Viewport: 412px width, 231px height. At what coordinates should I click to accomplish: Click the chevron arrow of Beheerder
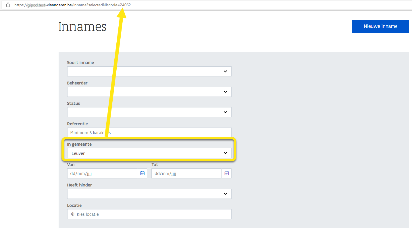pos(225,92)
